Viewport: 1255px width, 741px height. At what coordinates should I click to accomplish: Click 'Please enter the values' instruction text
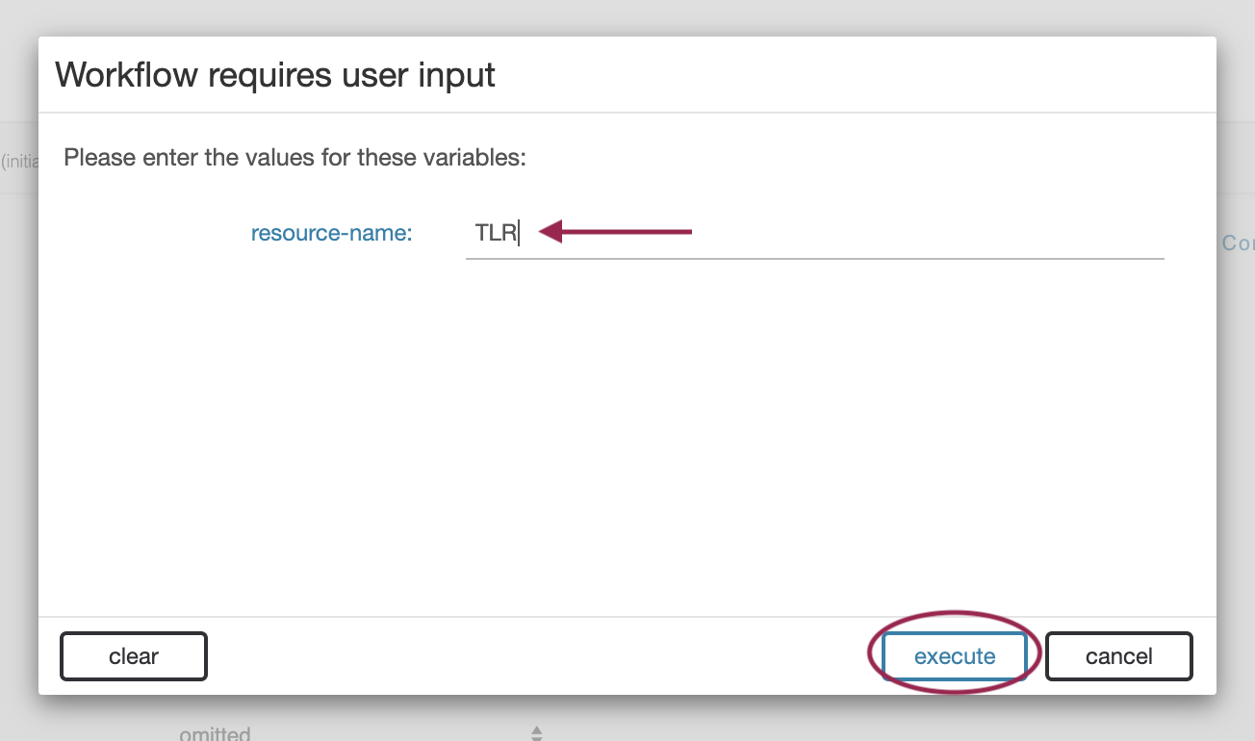295,157
